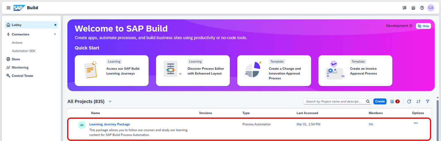Show the Development environment info icon
This screenshot has height=141, width=441.
411,26
